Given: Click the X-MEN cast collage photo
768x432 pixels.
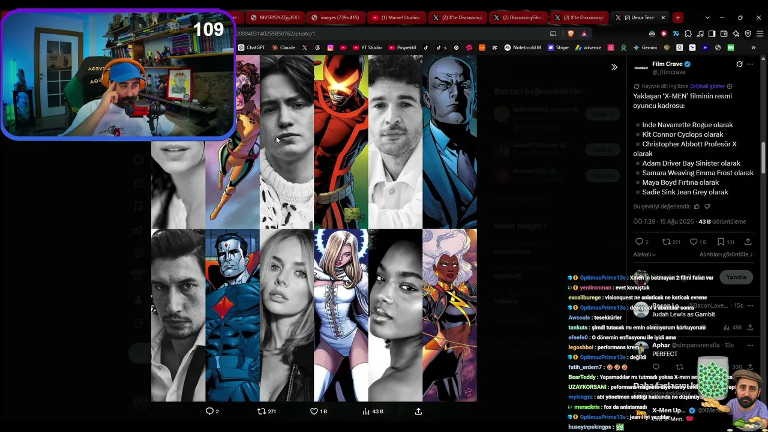Looking at the screenshot, I should tap(314, 228).
